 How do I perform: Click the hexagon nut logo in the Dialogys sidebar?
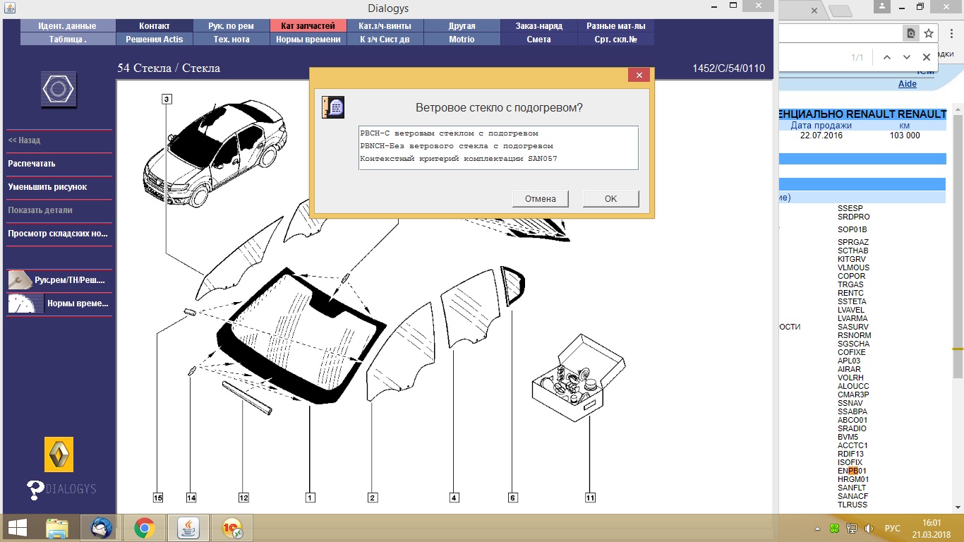(x=59, y=90)
